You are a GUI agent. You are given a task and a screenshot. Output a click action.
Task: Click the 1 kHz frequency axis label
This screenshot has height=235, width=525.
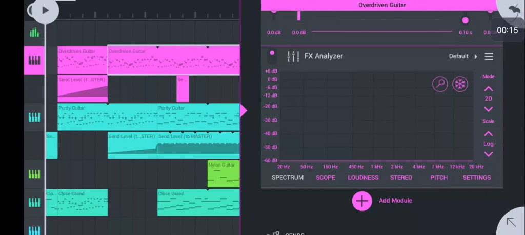pos(377,167)
